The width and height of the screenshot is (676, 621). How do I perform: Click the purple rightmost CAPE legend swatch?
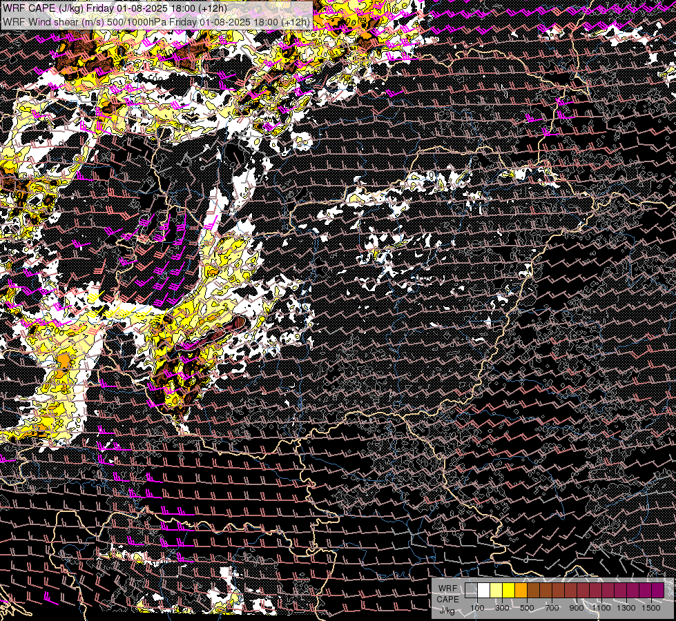[x=657, y=590]
